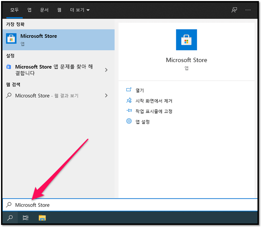Switch to the 문서 tab

pyautogui.click(x=44, y=10)
